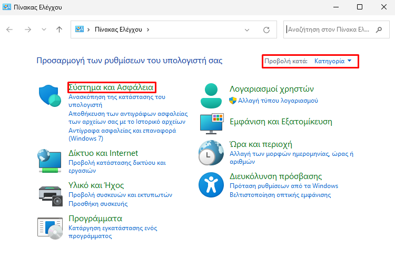Click the User Accounts person icon

tap(211, 96)
